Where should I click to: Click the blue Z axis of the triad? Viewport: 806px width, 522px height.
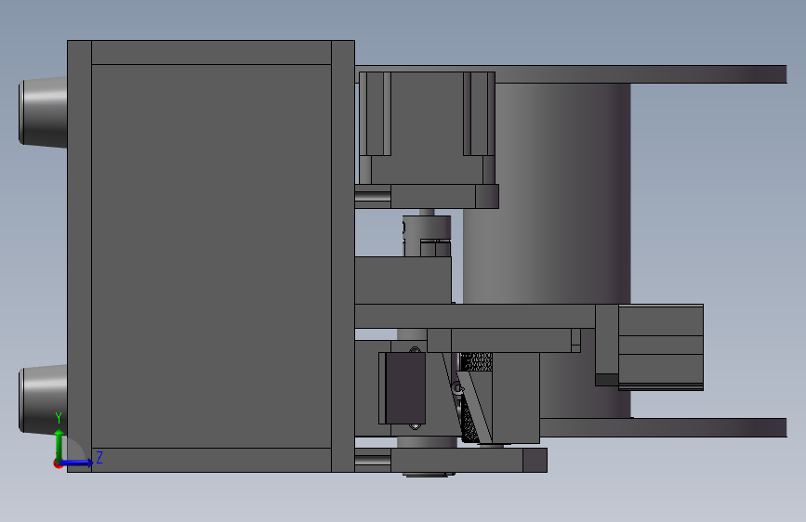(x=77, y=463)
